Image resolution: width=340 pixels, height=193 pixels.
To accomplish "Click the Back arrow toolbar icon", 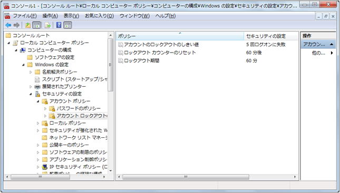I will [x=8, y=25].
